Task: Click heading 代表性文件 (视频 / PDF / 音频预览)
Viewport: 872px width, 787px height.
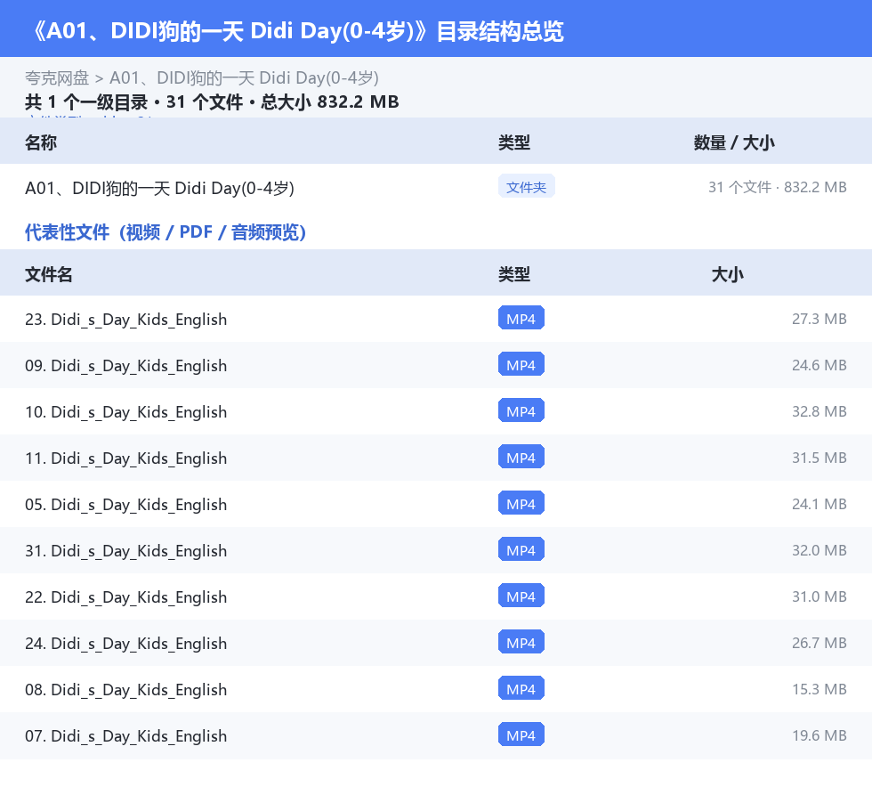Action: (x=166, y=232)
